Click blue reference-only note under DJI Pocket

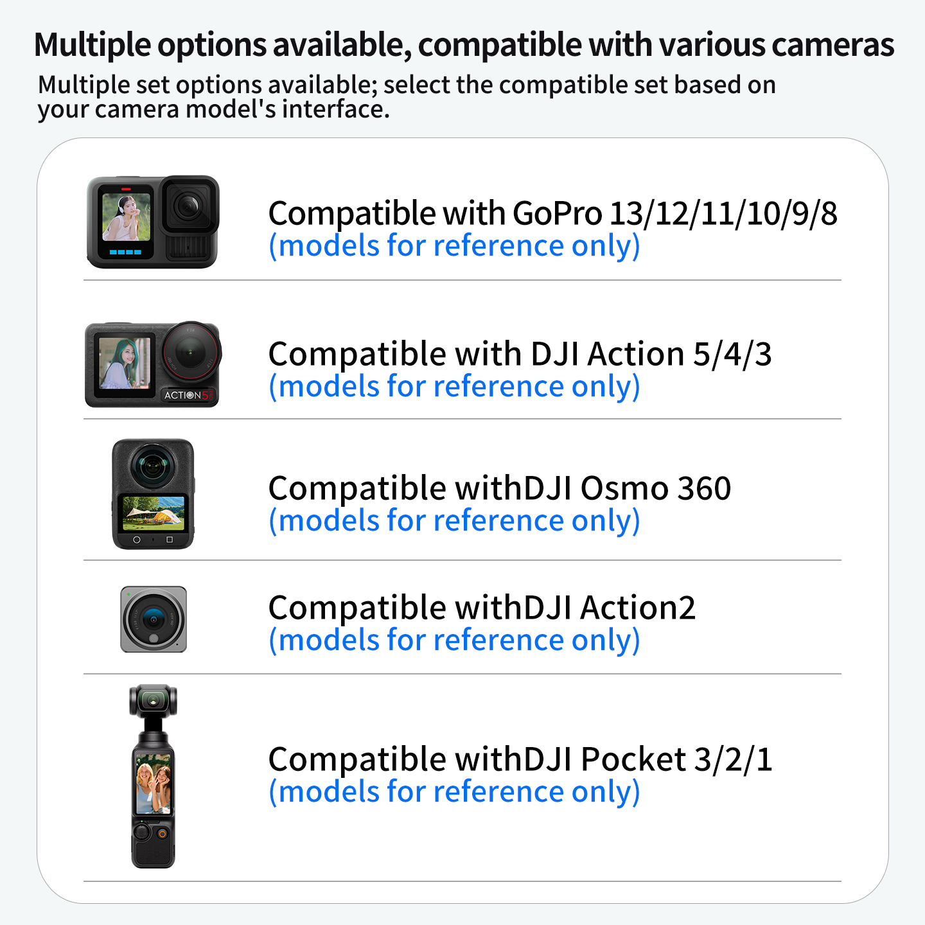[454, 792]
